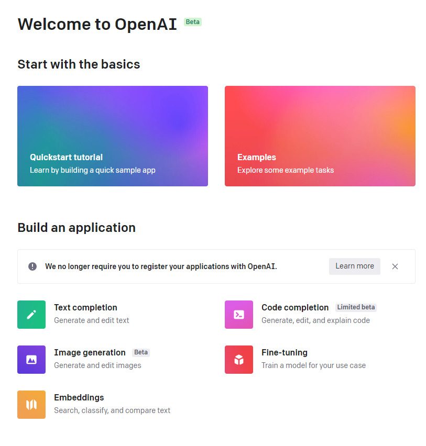Click 'Search, classify, and compare text' description

pyautogui.click(x=112, y=410)
